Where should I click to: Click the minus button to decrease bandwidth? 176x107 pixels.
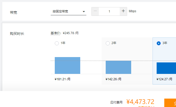[x=95, y=11]
